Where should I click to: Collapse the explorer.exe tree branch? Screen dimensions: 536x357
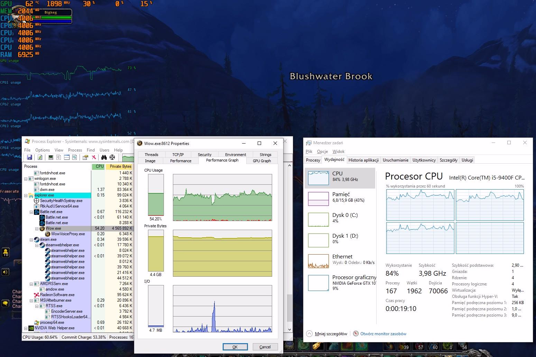point(26,195)
